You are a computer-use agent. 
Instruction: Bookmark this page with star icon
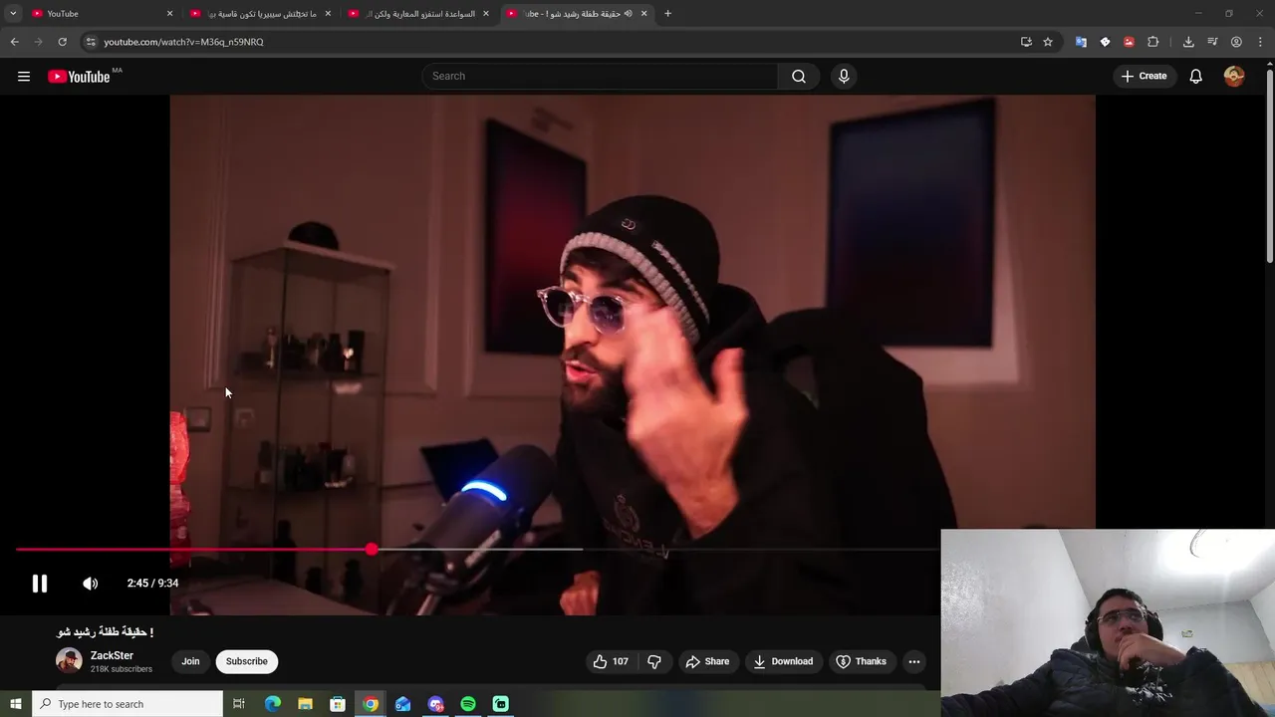click(x=1048, y=42)
